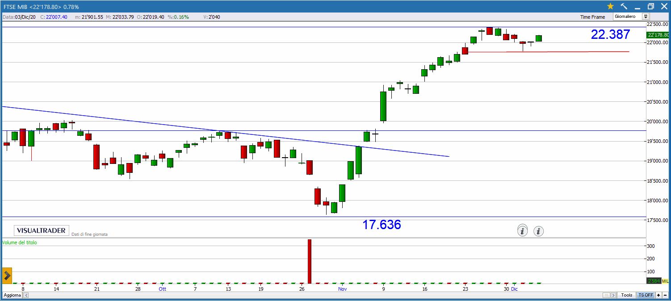This screenshot has width=671, height=301.
Task: Expand the orange side panel arrow
Action: [7, 276]
